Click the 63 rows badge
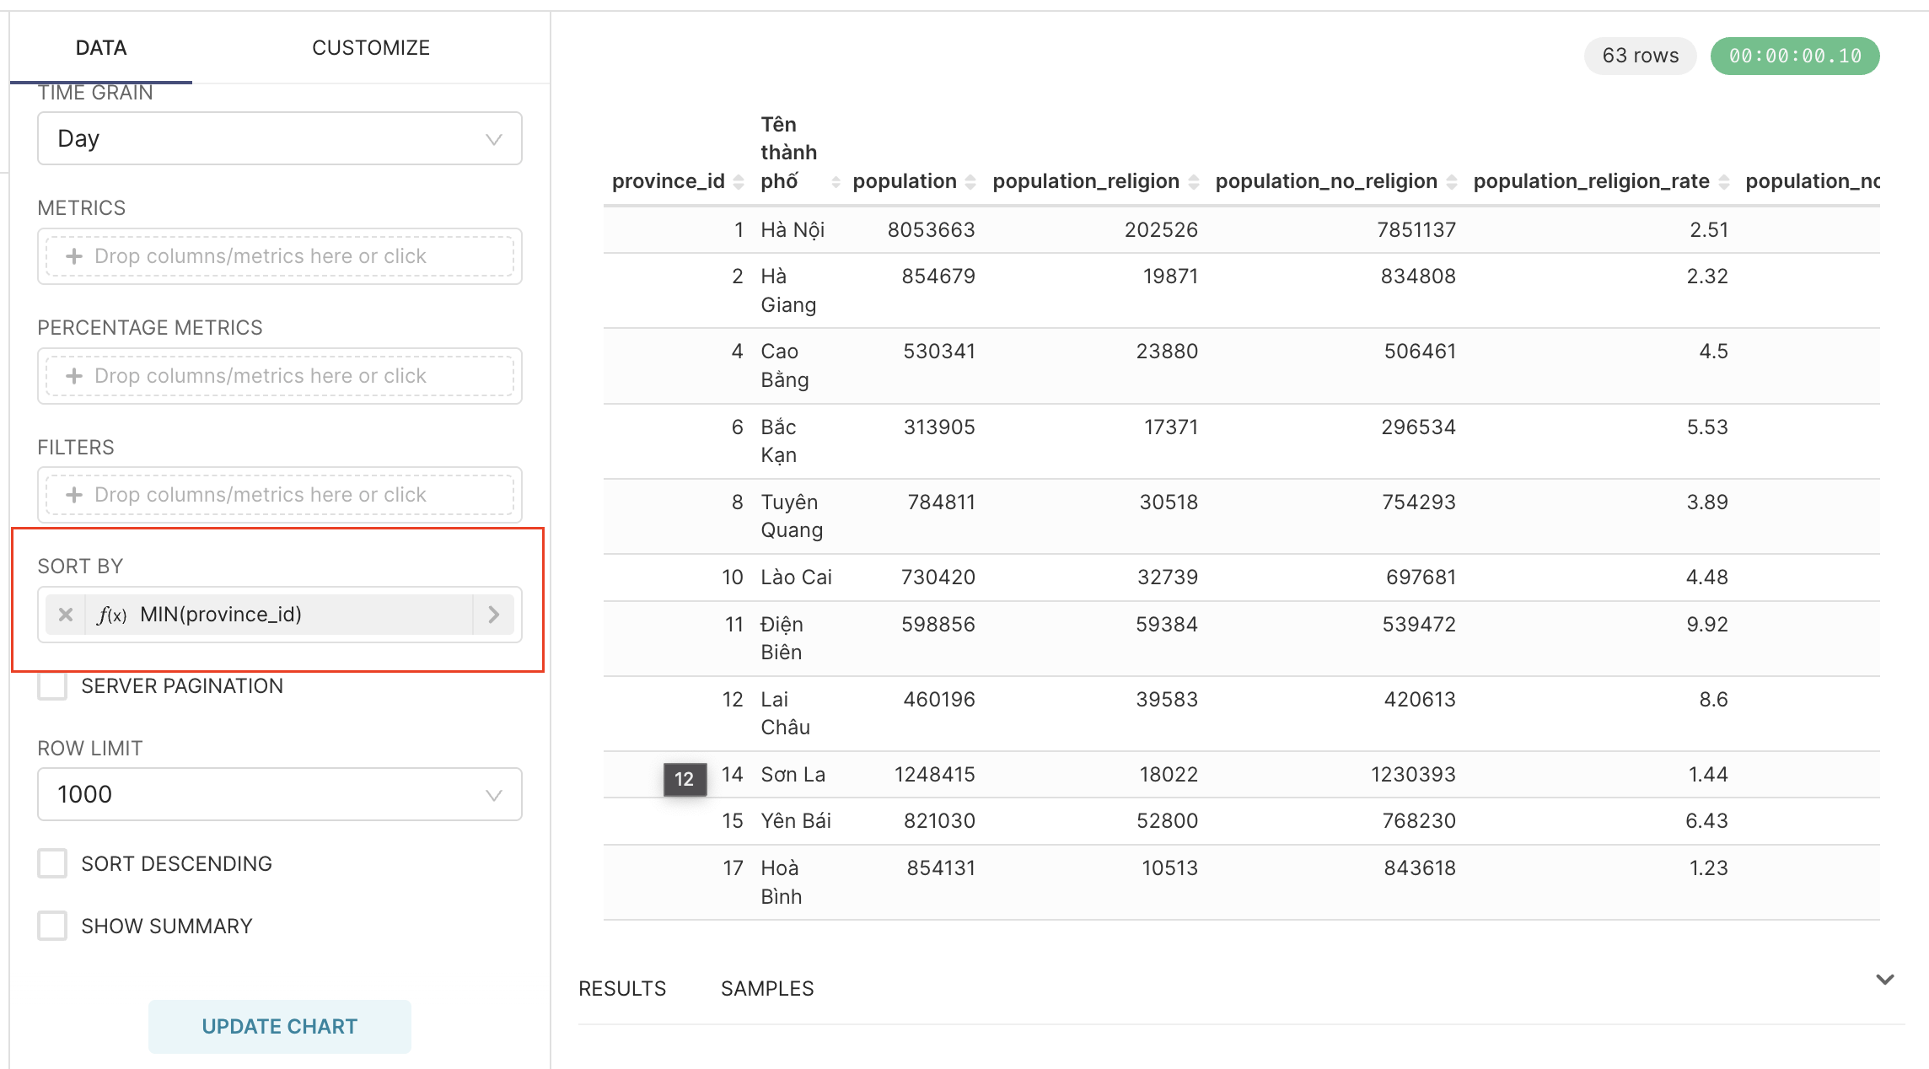 [1639, 55]
